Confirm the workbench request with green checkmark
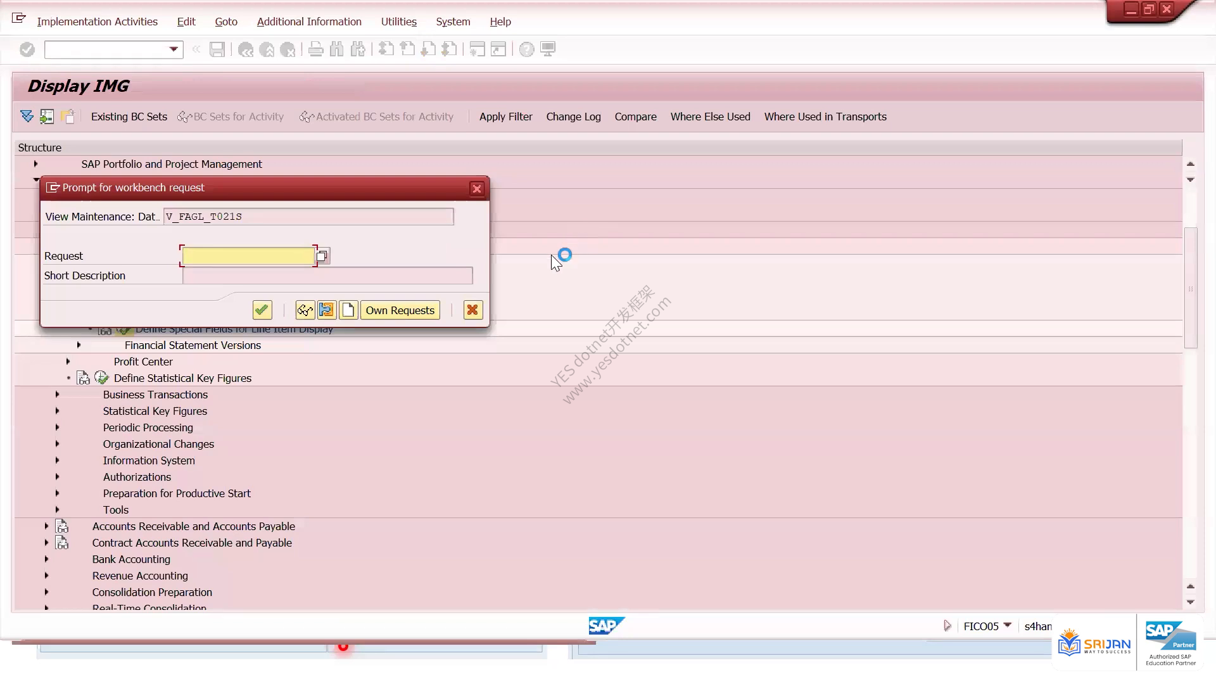The width and height of the screenshot is (1216, 684). click(x=262, y=310)
